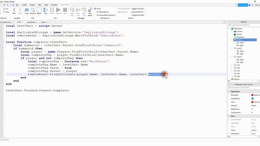Select Script under Level1 in Explorer
Image resolution: width=260 pixels, height=146 pixels.
coord(242,43)
